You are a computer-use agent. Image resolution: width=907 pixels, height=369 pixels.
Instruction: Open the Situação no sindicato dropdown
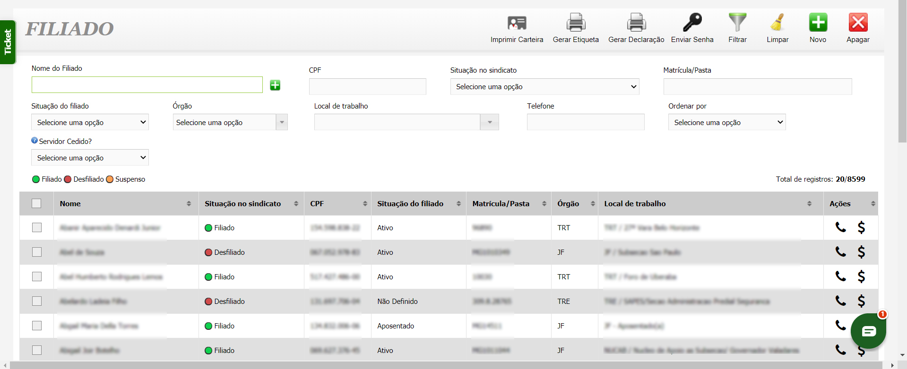(544, 87)
